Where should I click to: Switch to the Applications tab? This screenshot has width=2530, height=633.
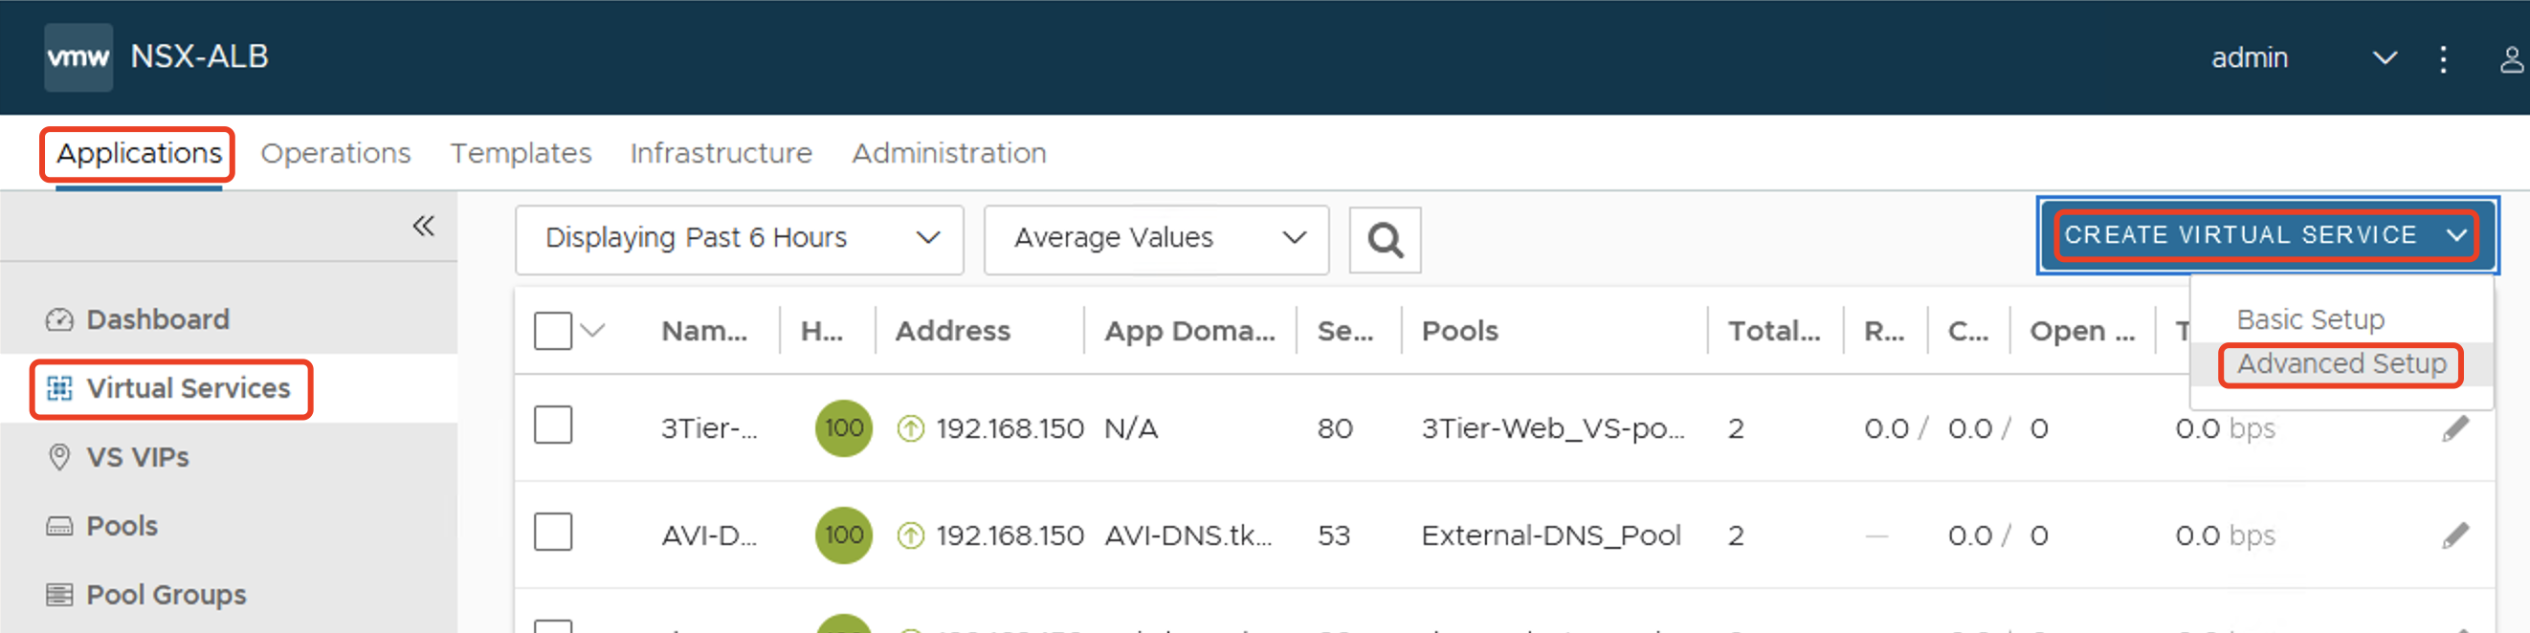(139, 153)
